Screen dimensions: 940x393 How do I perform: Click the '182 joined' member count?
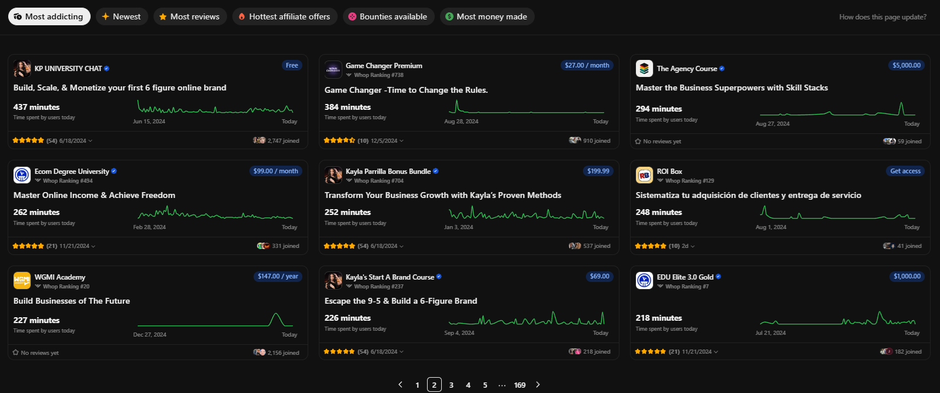coord(908,352)
